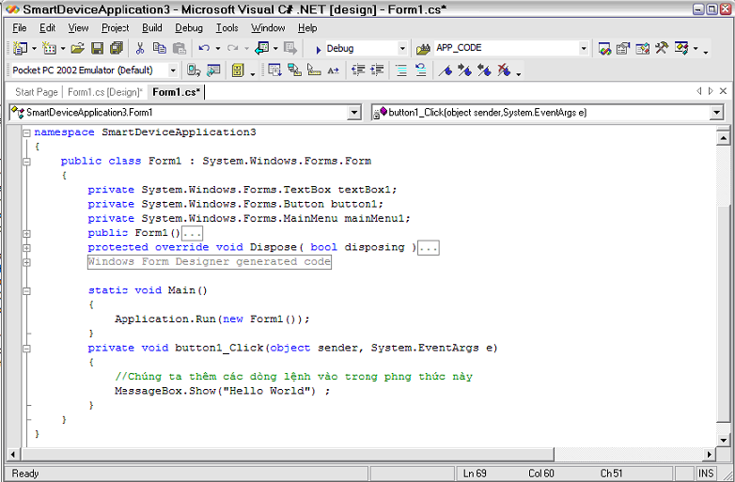The height and width of the screenshot is (482, 735).
Task: Switch to the Form1.cs [Design] tab
Action: point(105,92)
